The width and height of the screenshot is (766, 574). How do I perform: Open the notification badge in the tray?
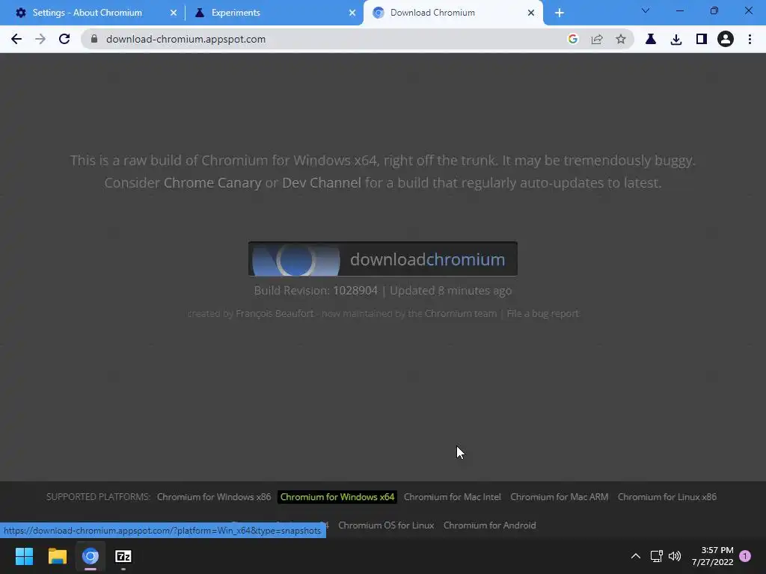[x=745, y=556]
